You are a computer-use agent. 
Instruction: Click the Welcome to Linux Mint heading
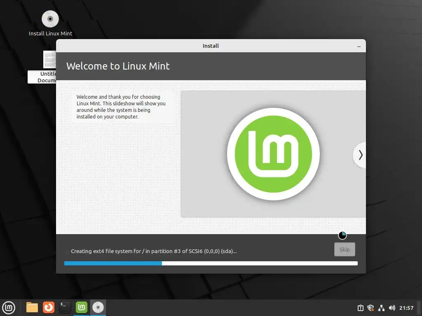coord(118,66)
